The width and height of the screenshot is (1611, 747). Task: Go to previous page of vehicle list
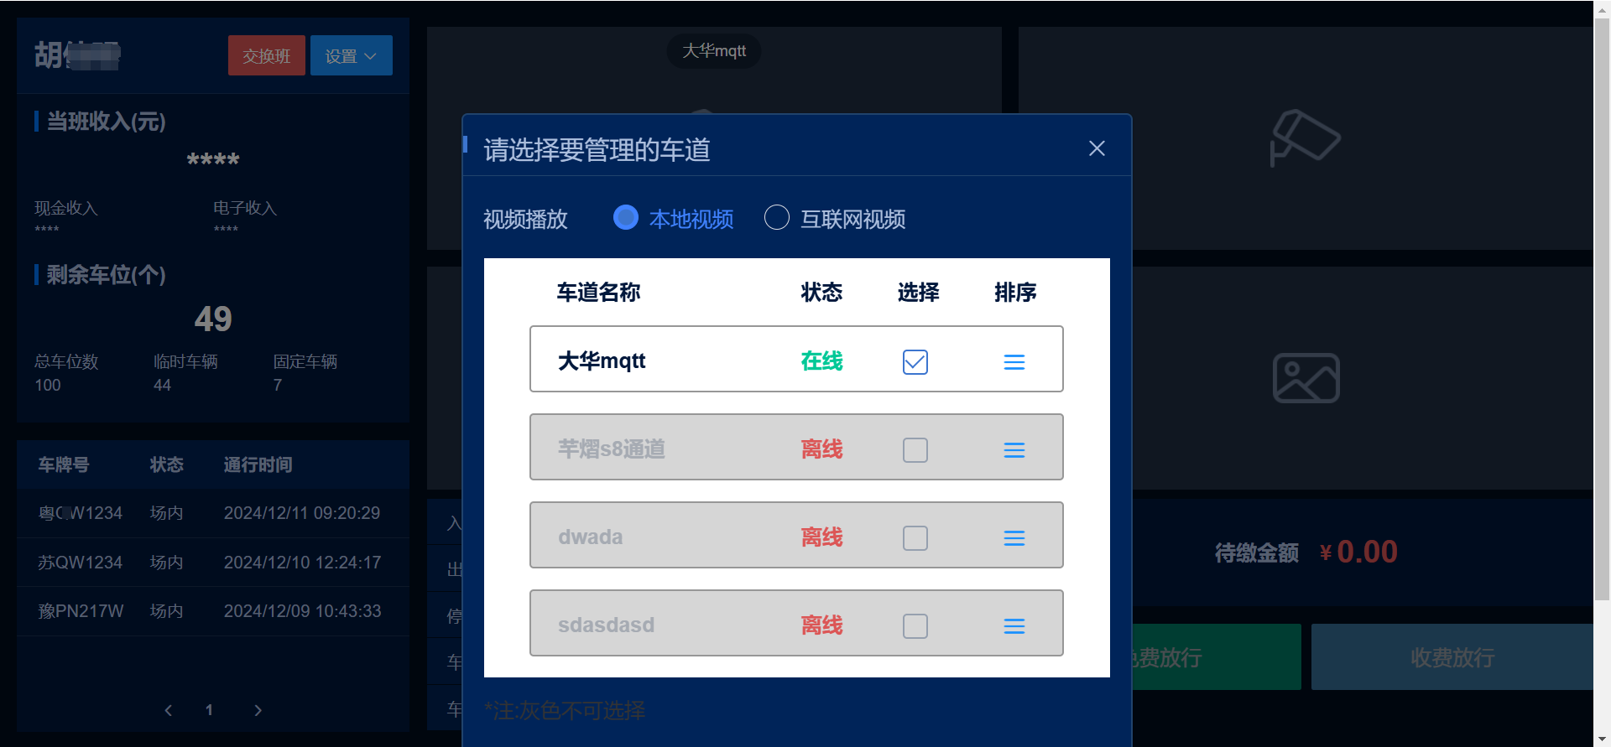click(x=169, y=710)
